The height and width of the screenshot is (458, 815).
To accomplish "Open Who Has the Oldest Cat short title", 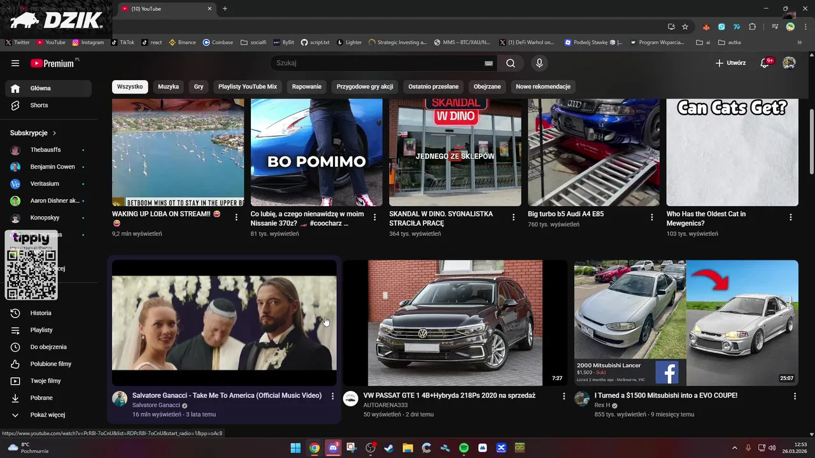I will 706,218.
